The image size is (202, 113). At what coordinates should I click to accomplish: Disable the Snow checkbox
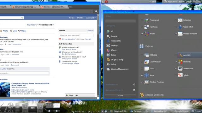[x=142, y=75]
